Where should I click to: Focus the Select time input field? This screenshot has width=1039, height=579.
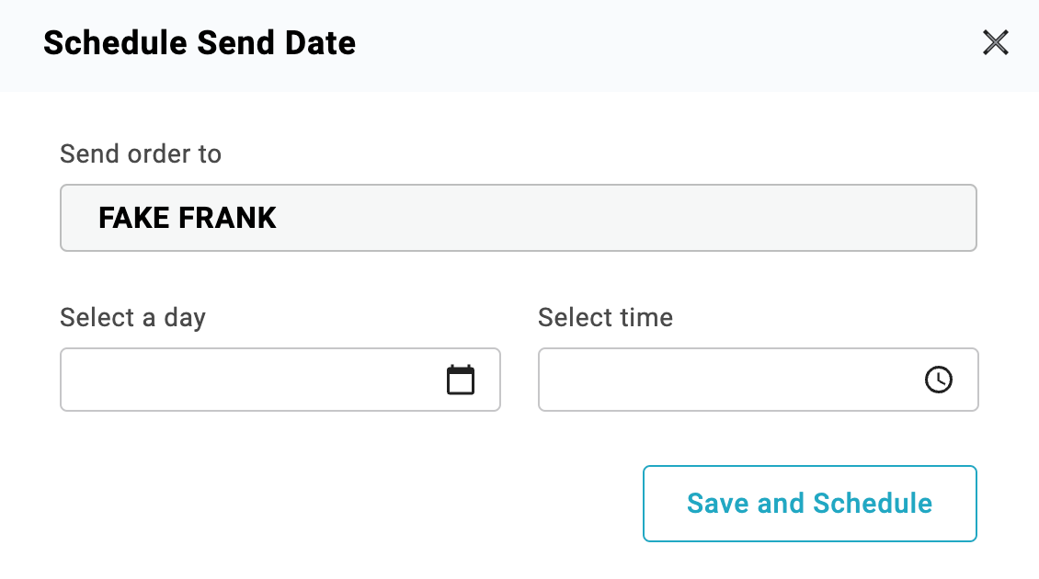pyautogui.click(x=726, y=380)
